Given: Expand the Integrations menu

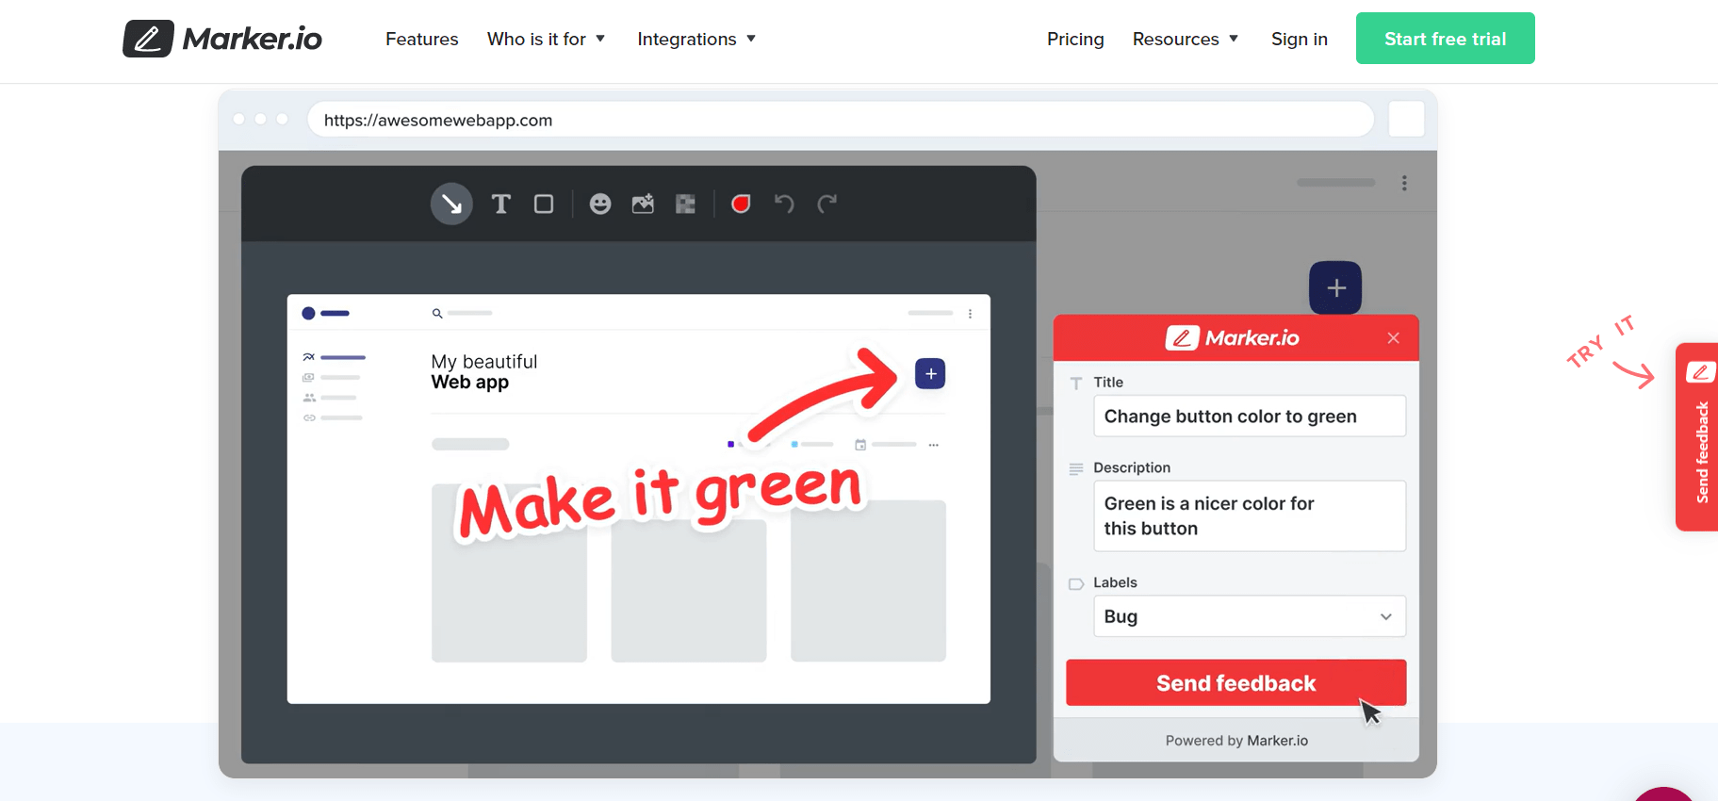Looking at the screenshot, I should 696,39.
